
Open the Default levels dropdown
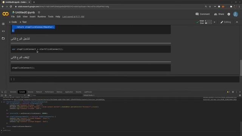point(89,95)
